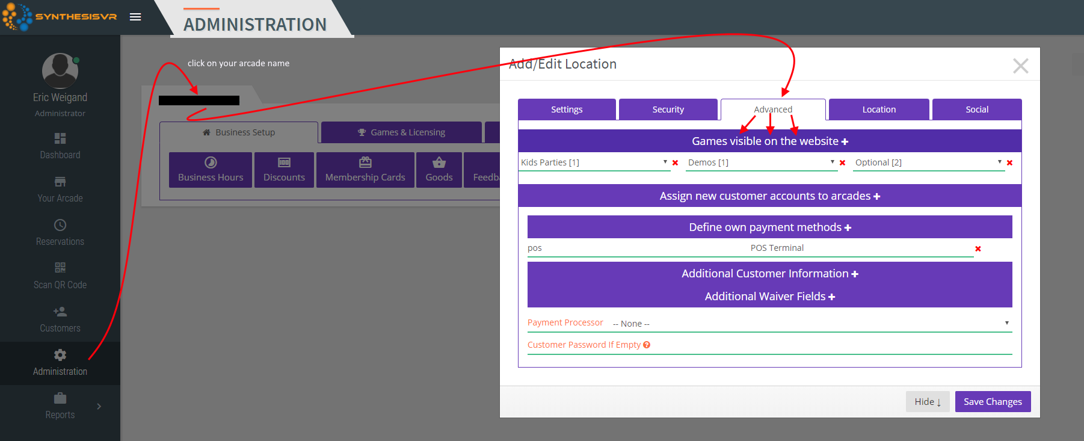Viewport: 1084px width, 441px height.
Task: Open Administration gear in sidebar
Action: [x=60, y=355]
